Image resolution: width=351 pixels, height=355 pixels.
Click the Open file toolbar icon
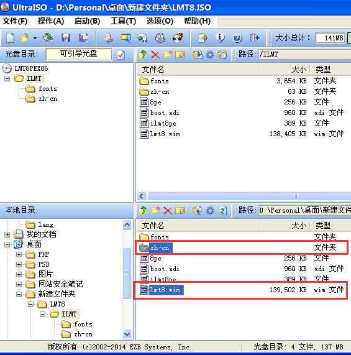pos(25,37)
